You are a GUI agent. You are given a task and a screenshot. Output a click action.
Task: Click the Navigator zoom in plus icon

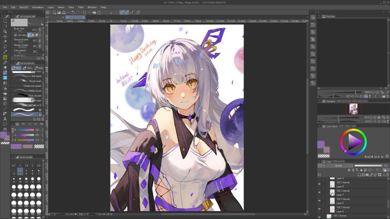pyautogui.click(x=375, y=117)
